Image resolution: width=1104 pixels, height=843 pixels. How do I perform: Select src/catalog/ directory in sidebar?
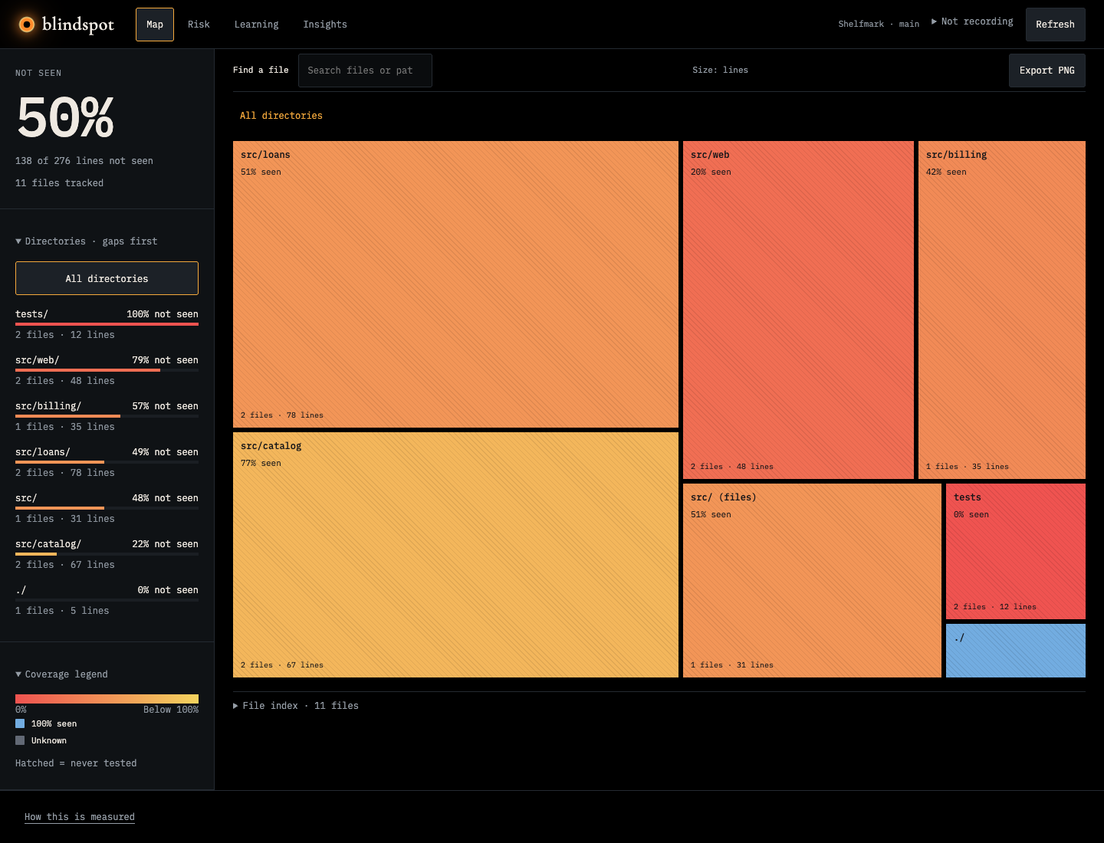click(107, 554)
